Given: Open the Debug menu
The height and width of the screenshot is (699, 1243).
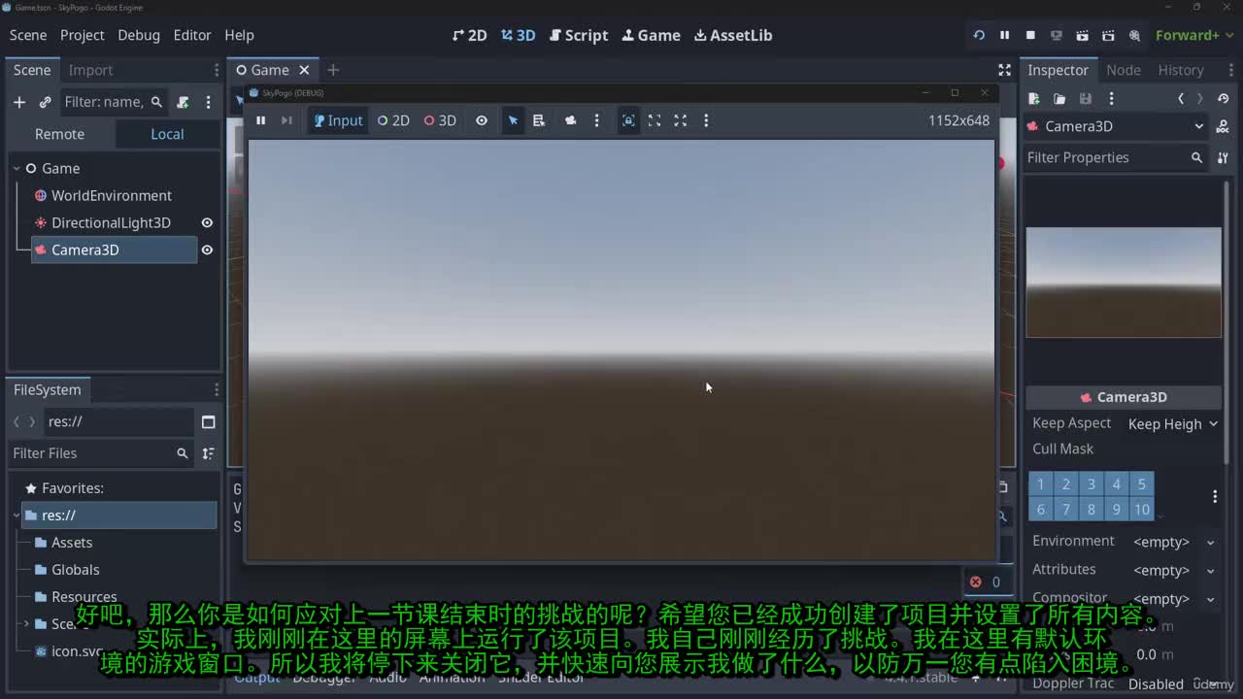Looking at the screenshot, I should (x=139, y=35).
